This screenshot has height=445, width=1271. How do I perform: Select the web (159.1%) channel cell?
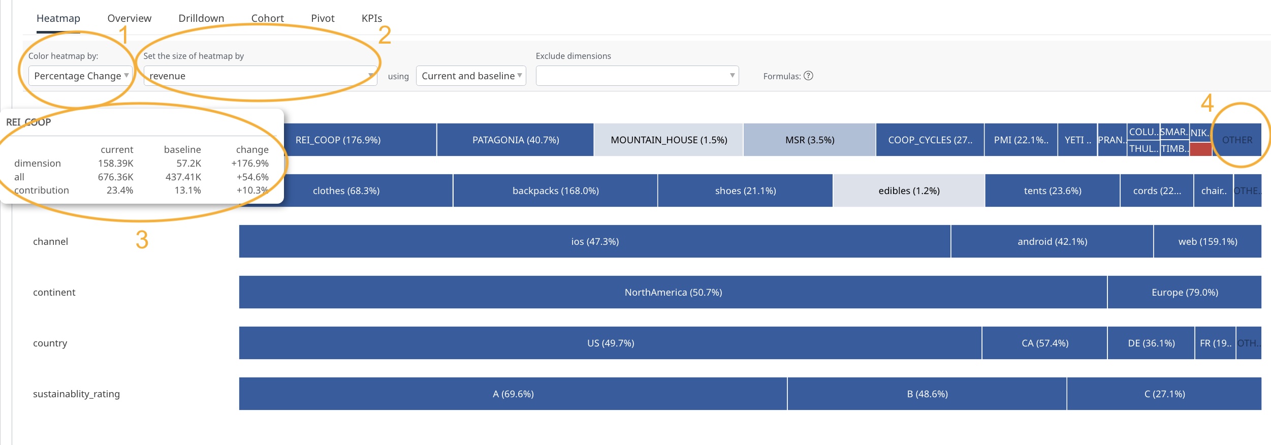click(x=1208, y=241)
